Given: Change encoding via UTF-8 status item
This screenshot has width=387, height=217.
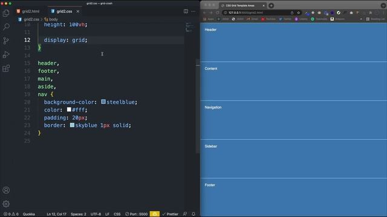Looking at the screenshot, I should tap(96, 214).
